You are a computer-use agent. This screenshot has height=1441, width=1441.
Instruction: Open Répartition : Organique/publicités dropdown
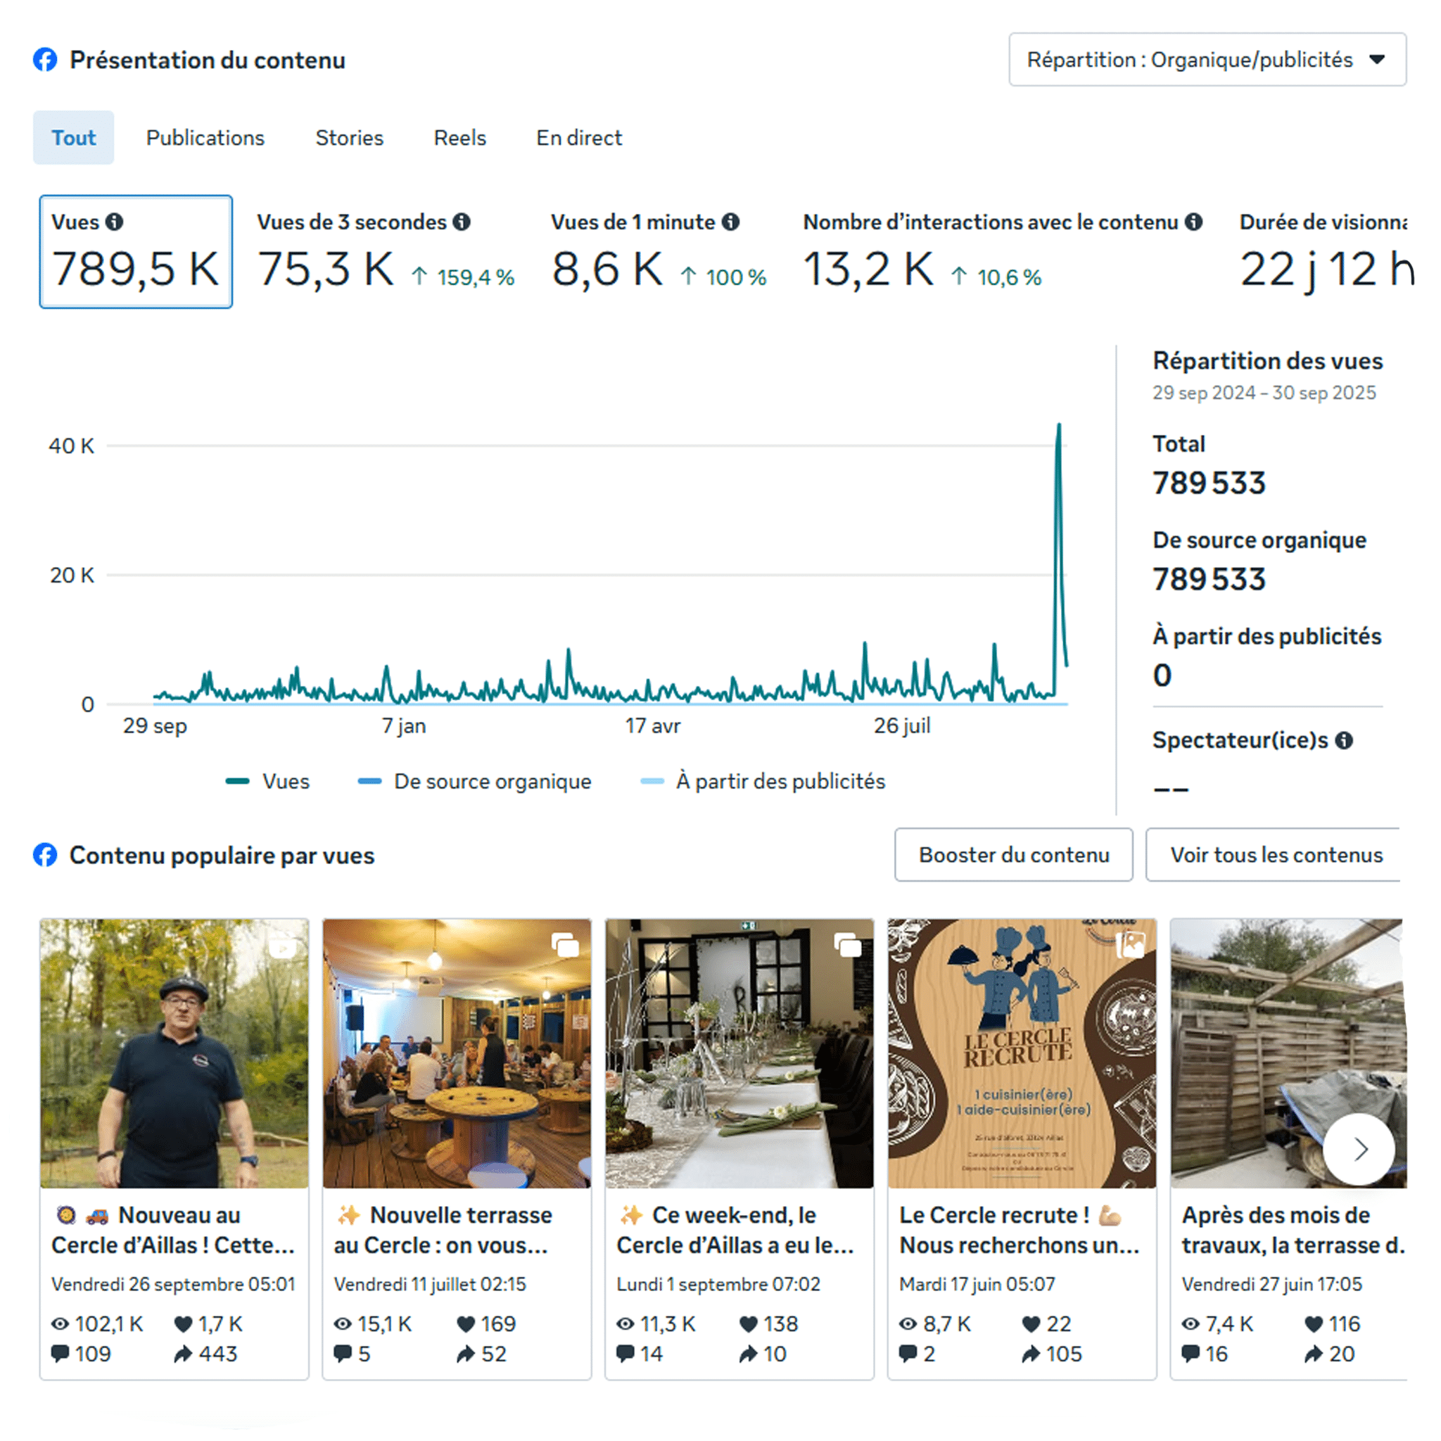1207,60
